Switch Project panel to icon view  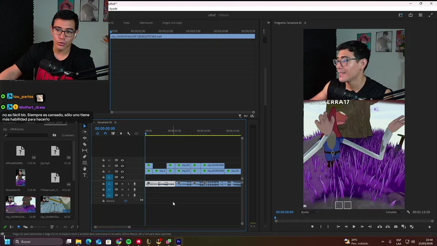[18, 227]
